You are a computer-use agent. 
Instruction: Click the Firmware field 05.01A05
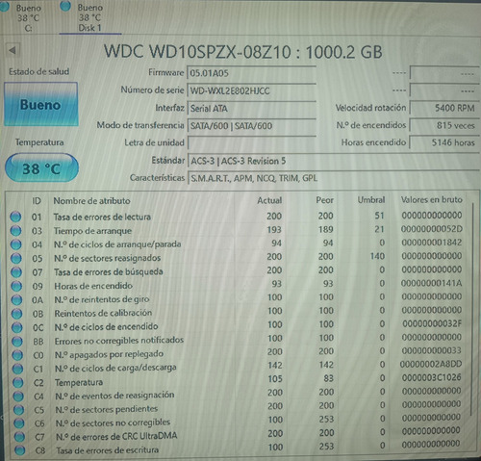pos(252,73)
